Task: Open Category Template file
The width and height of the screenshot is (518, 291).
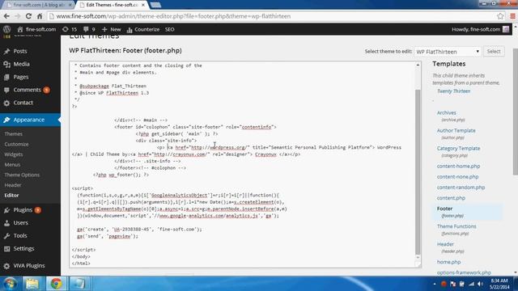Action: pos(458,149)
